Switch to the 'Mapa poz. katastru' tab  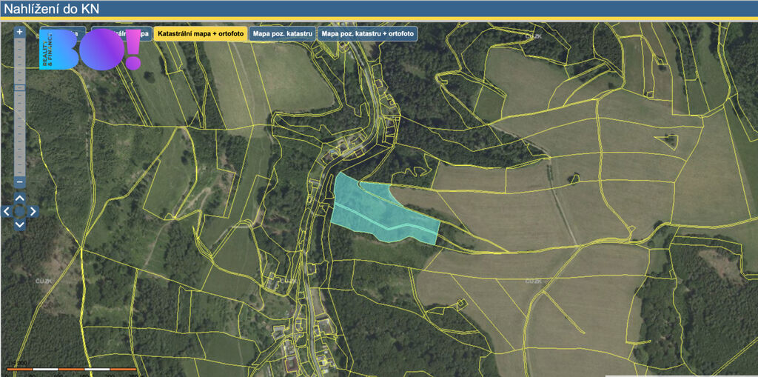[x=282, y=34]
